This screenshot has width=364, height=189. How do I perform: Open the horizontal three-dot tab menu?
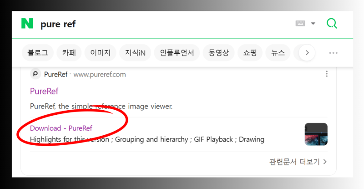click(334, 53)
